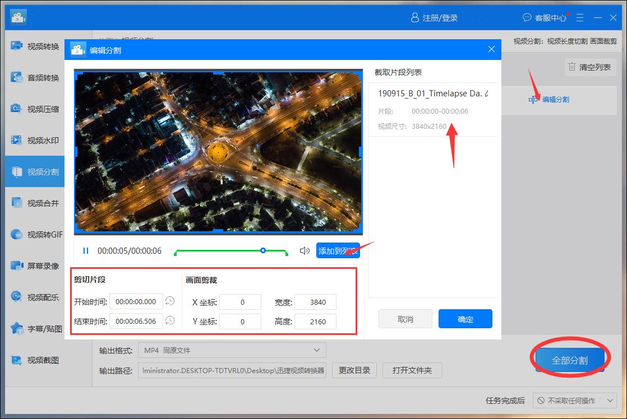This screenshot has height=419, width=627.
Task: Move the green playback progress slider
Action: [x=263, y=250]
